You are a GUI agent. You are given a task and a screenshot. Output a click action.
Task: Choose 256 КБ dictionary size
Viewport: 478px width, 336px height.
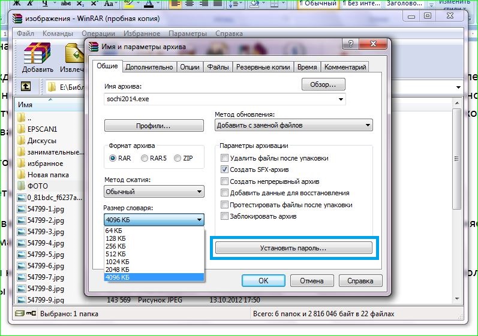tap(154, 246)
